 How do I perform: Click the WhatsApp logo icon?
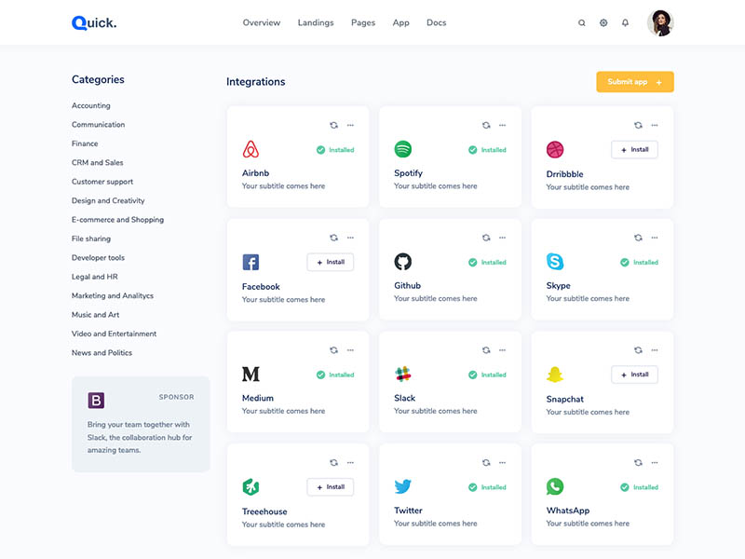pyautogui.click(x=555, y=486)
